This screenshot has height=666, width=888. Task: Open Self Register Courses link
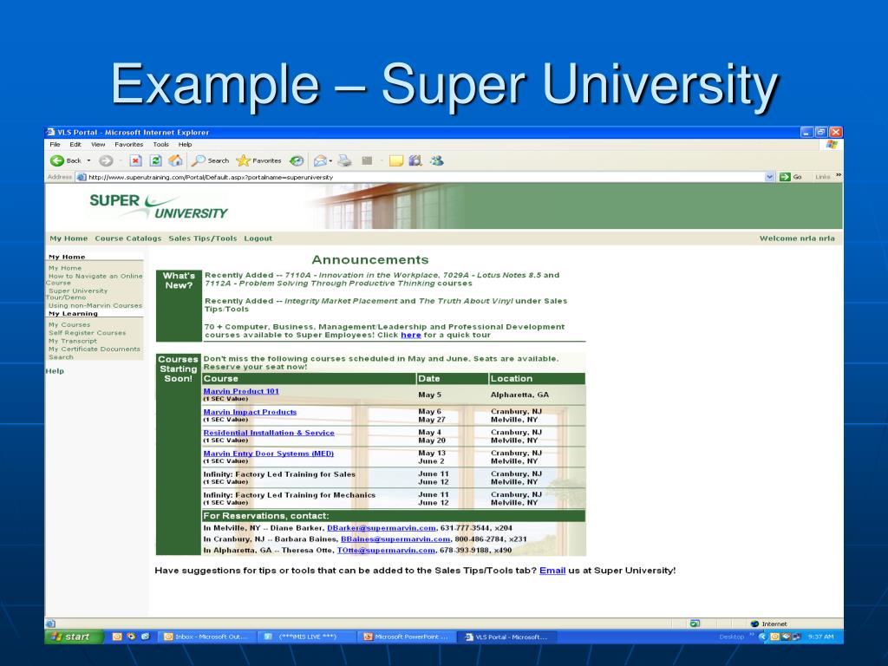pyautogui.click(x=88, y=333)
